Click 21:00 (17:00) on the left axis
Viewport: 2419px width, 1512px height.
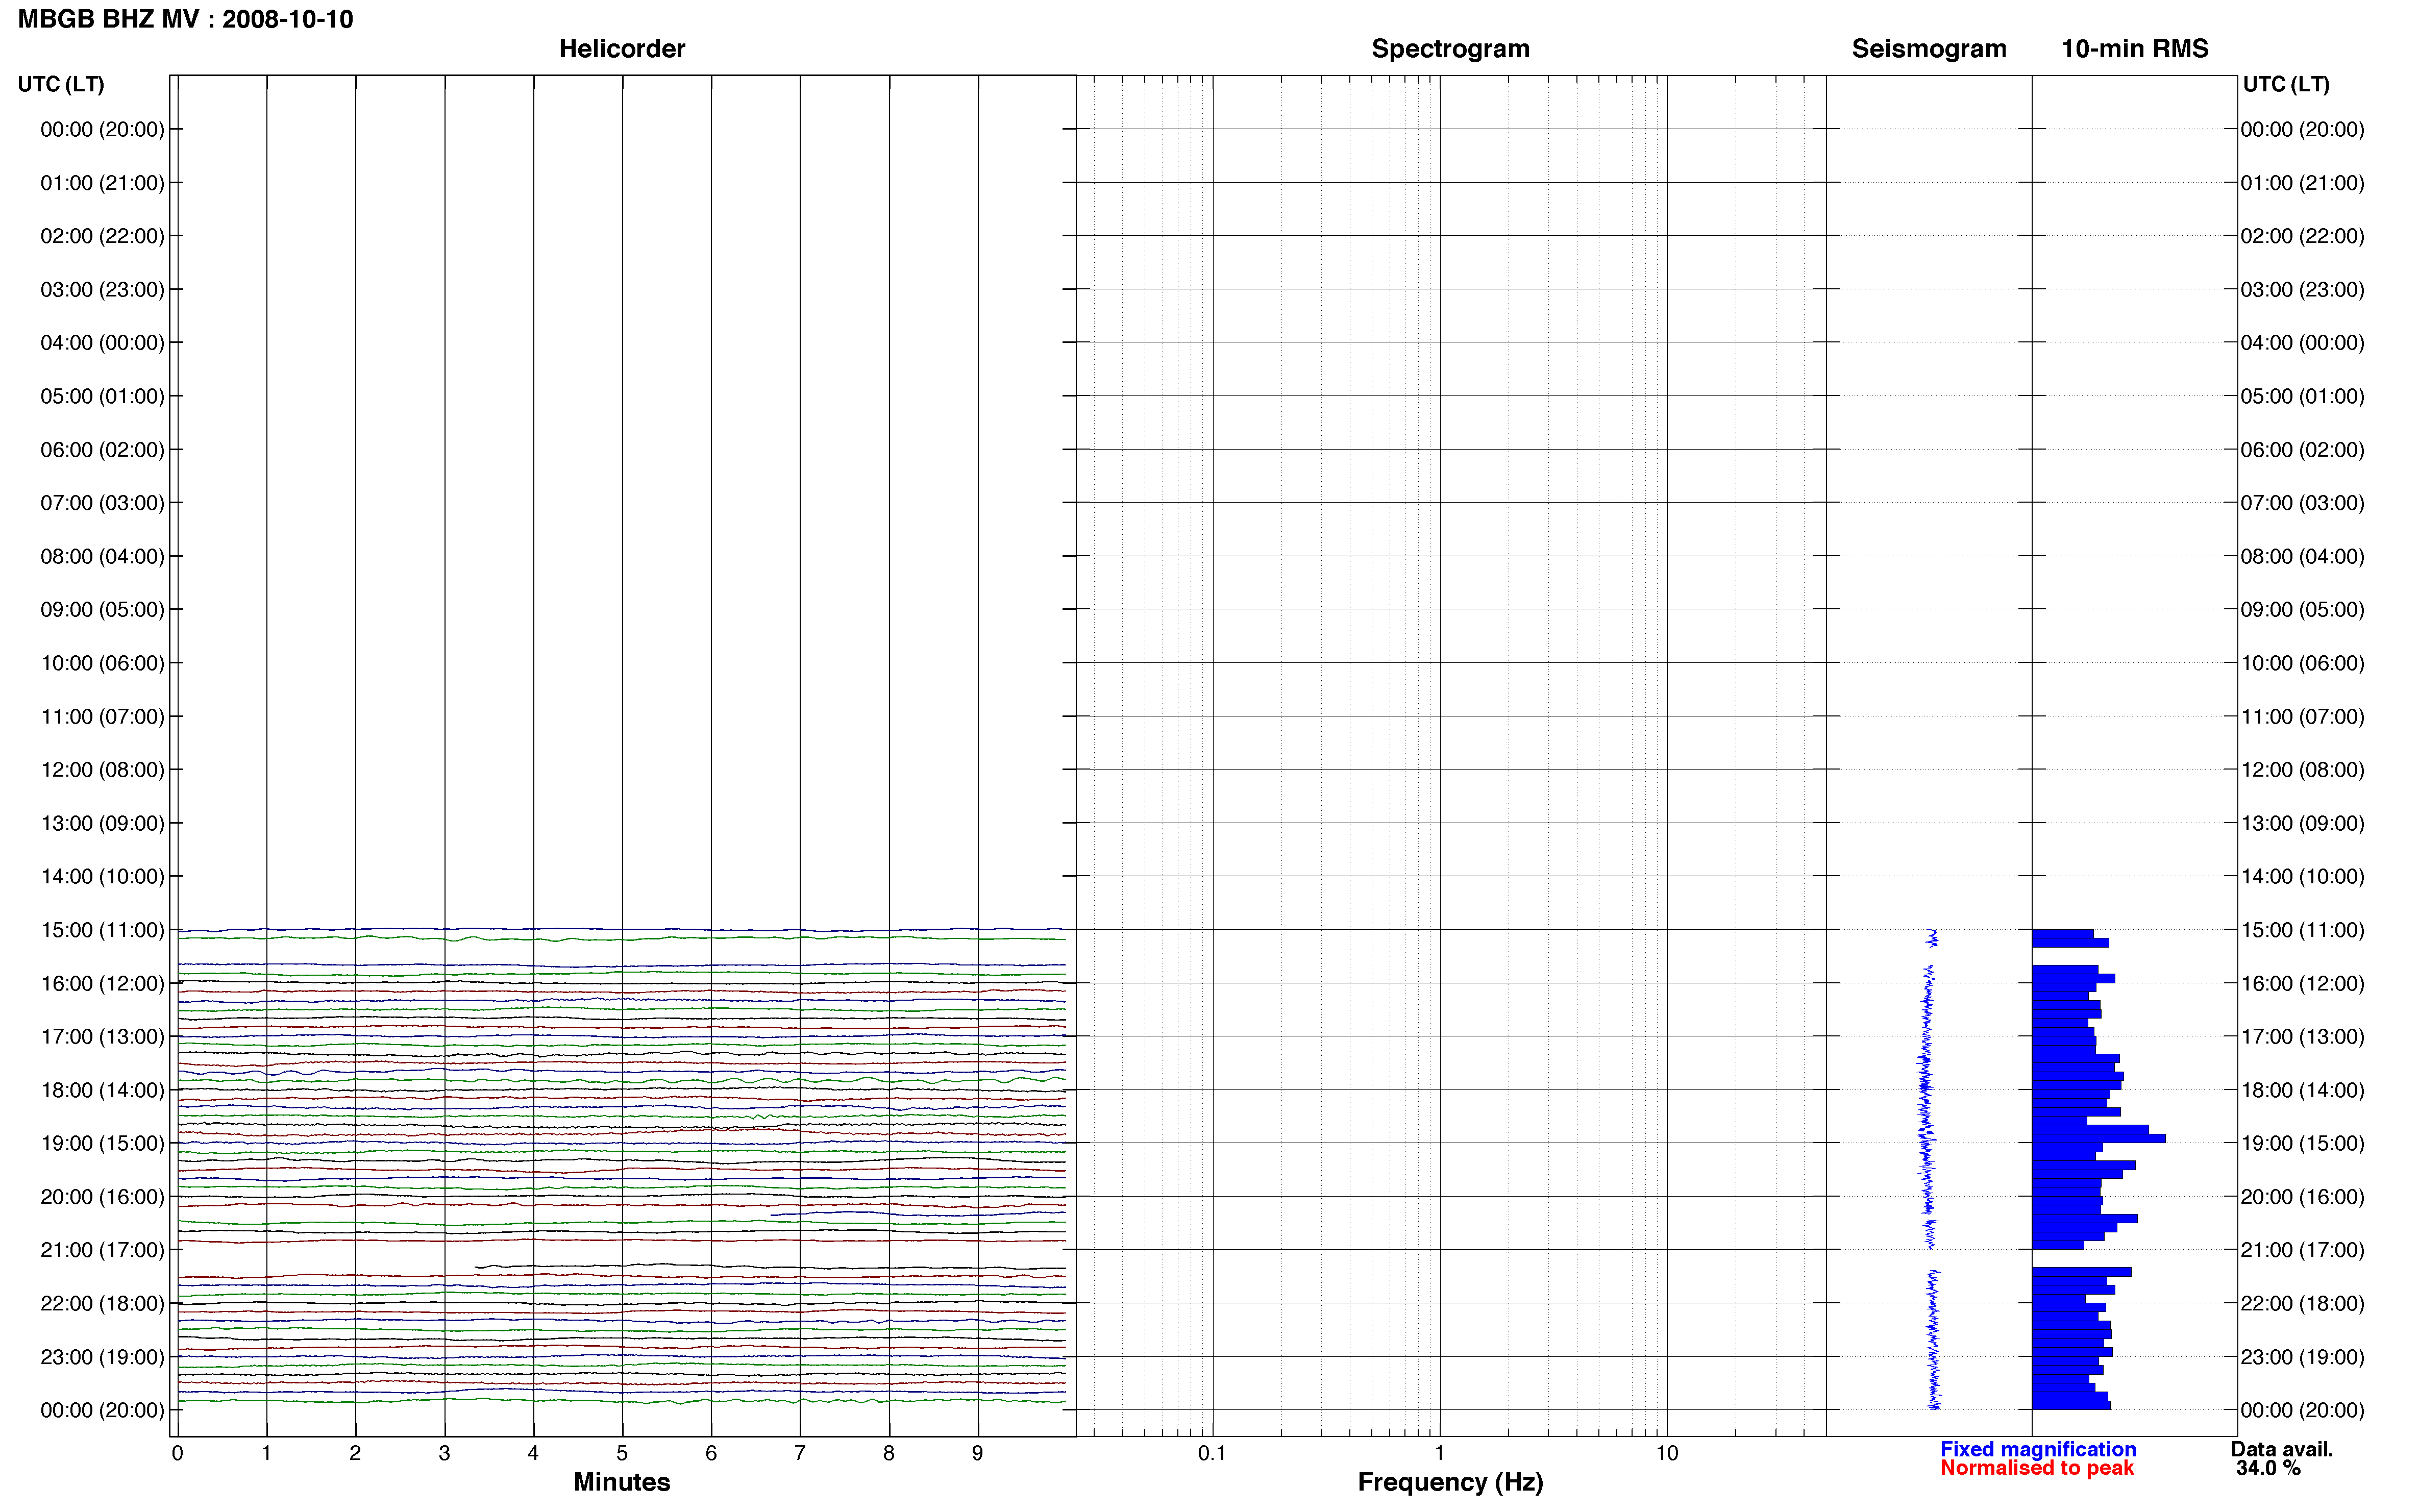point(102,1250)
